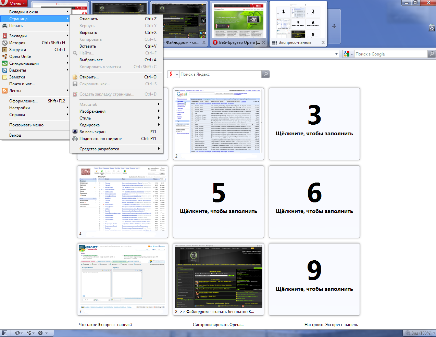
Task: Select Выход to quit Opera
Action: click(35, 135)
